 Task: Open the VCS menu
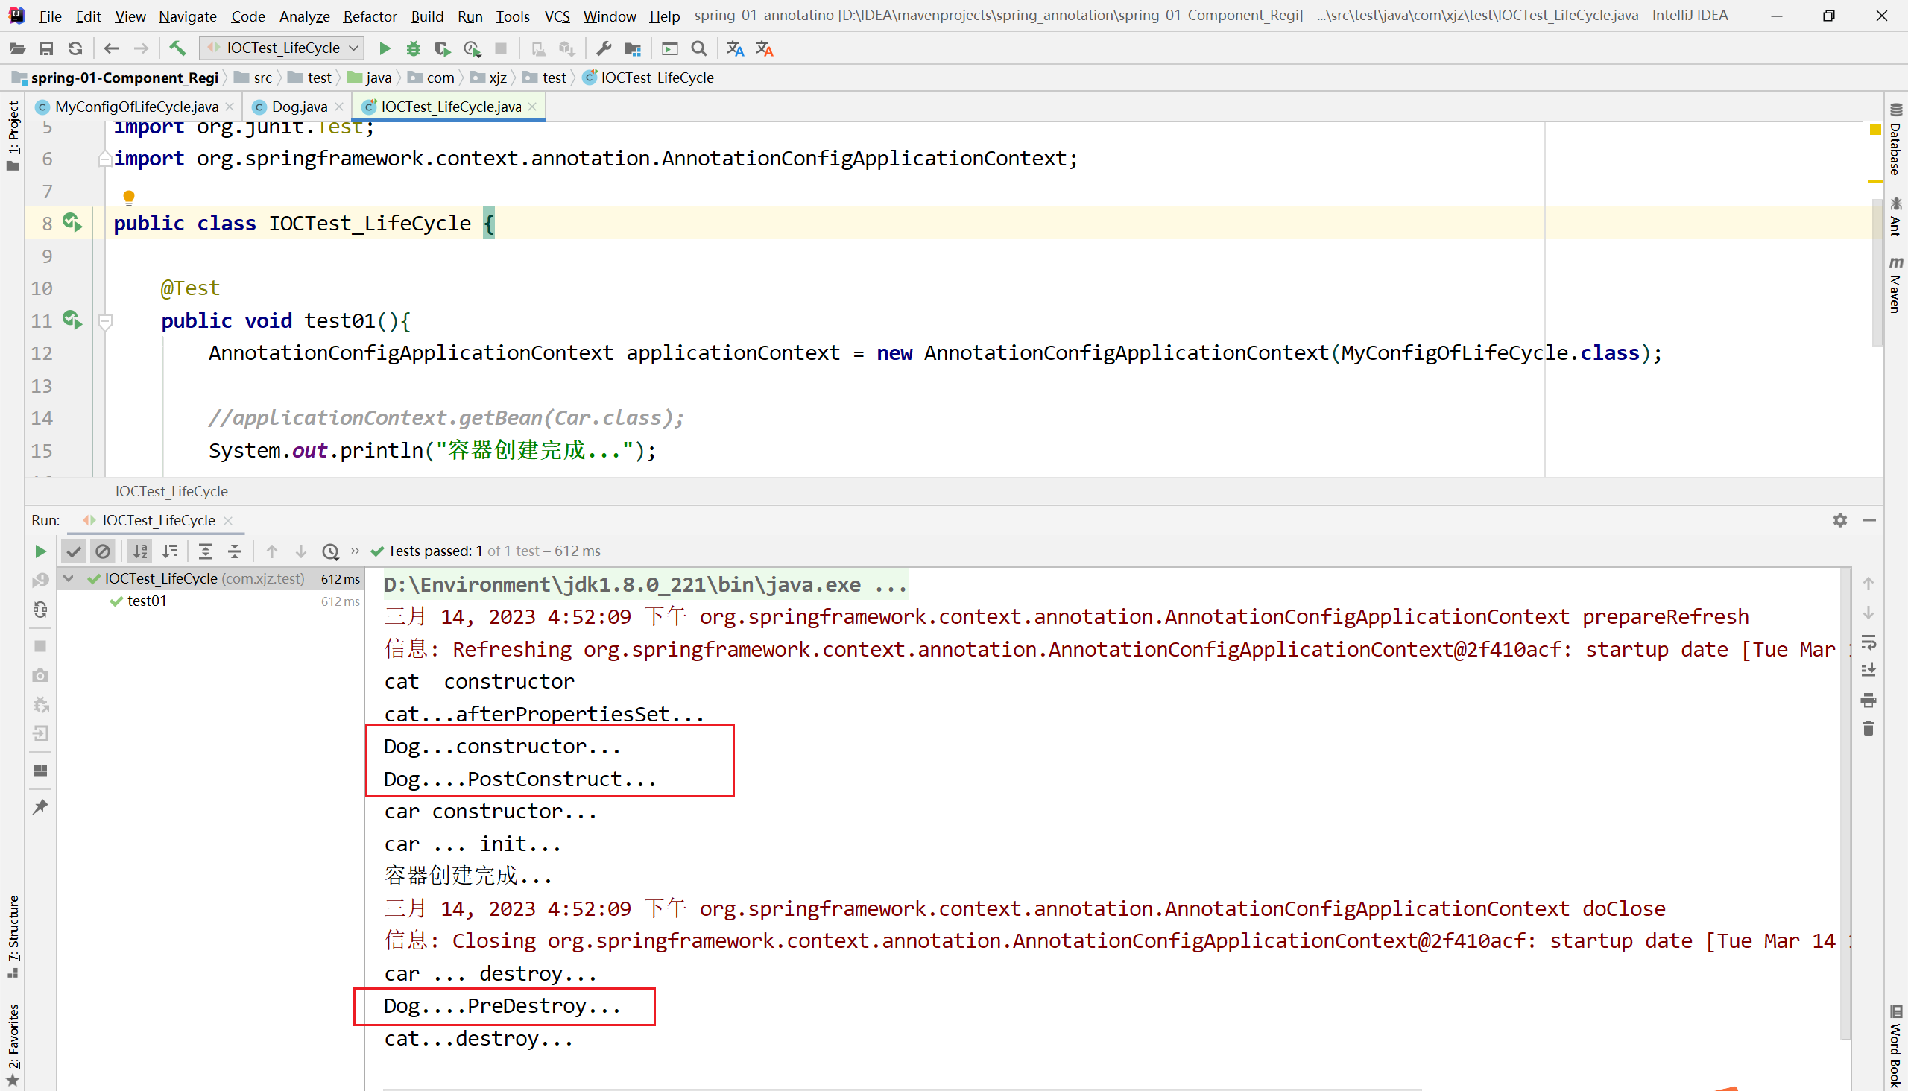pyautogui.click(x=557, y=16)
